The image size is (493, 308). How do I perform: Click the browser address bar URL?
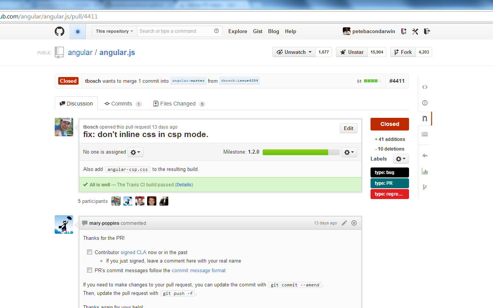click(x=49, y=17)
